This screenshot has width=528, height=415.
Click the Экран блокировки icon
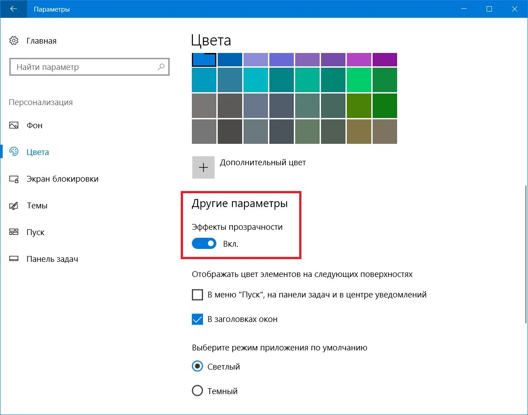[14, 179]
